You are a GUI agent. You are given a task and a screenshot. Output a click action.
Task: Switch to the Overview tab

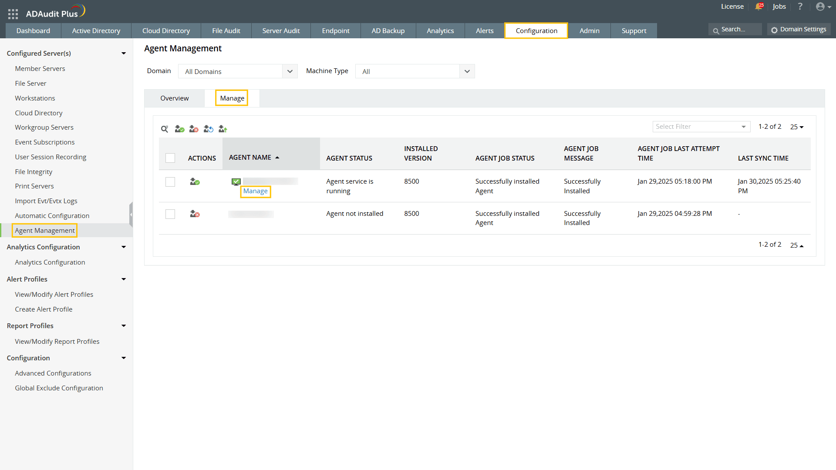(174, 98)
